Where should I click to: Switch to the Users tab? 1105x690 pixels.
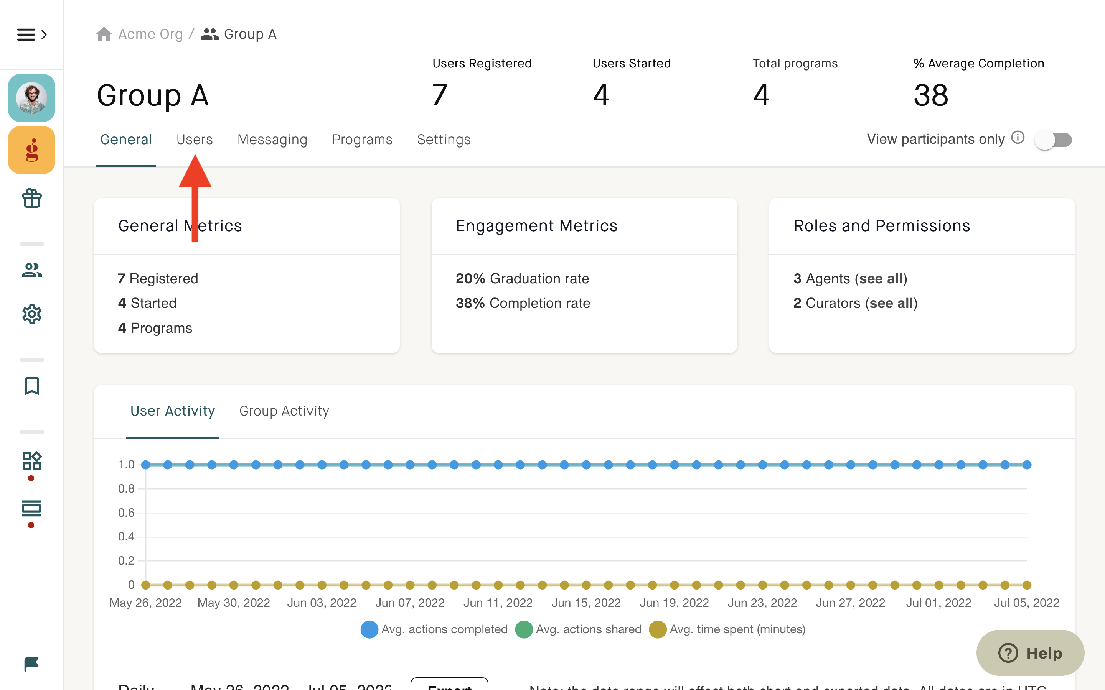(195, 139)
